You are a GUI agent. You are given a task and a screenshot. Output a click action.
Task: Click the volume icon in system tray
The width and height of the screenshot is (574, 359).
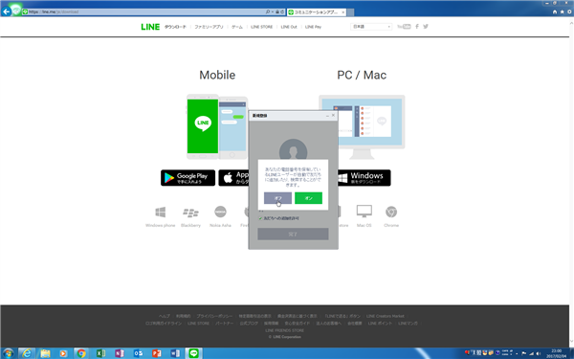point(539,353)
